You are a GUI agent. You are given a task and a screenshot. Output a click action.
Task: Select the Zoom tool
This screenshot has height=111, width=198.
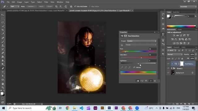pos(3,88)
